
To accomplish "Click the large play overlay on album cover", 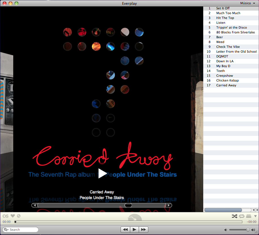I will pos(102,173).
